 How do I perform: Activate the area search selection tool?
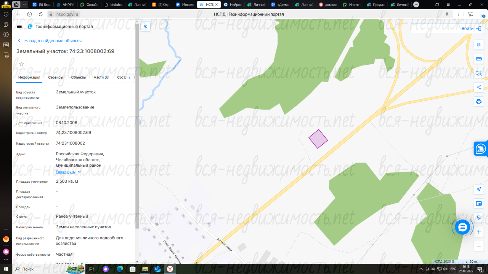[479, 73]
